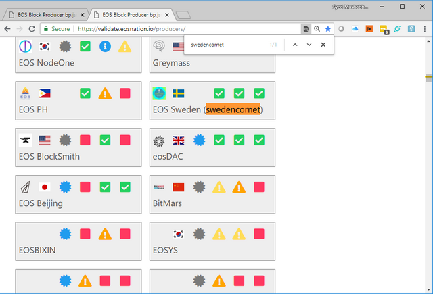Click the EOSBIXIN producer name

(x=37, y=251)
